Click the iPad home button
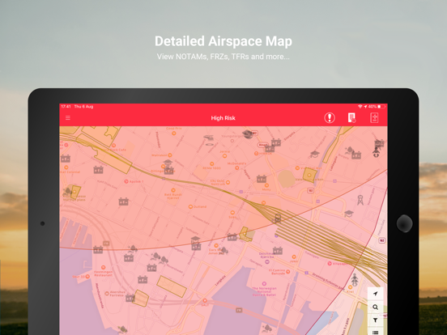The width and height of the screenshot is (447, 335). [404, 223]
